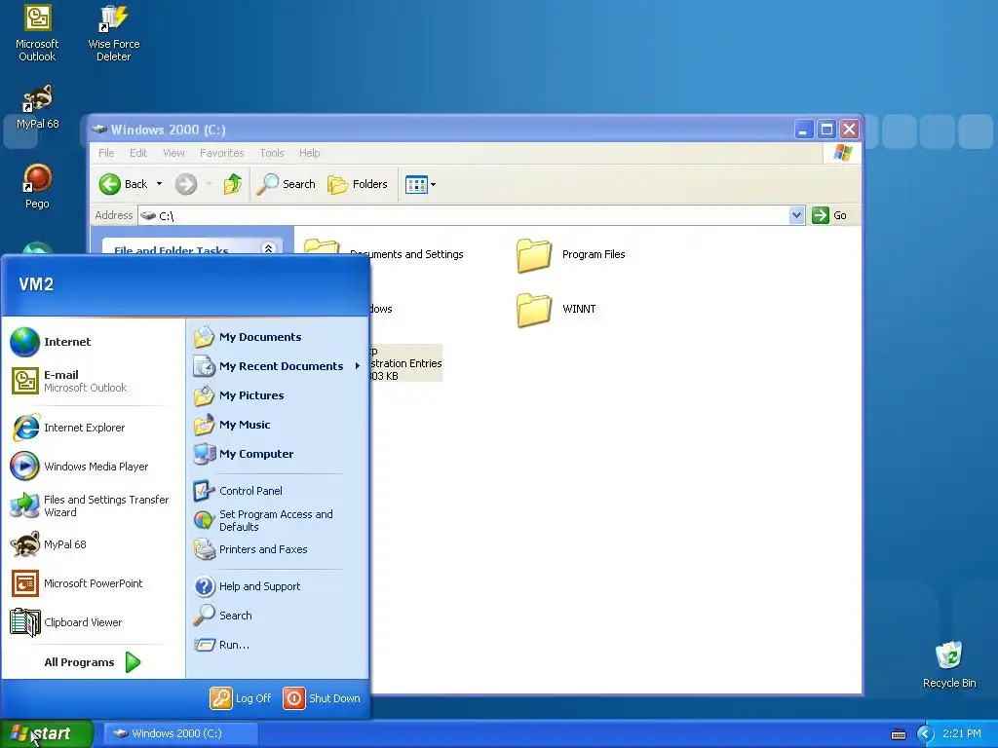Click the Log Off button
Screen dimensions: 998x748
pyautogui.click(x=242, y=698)
